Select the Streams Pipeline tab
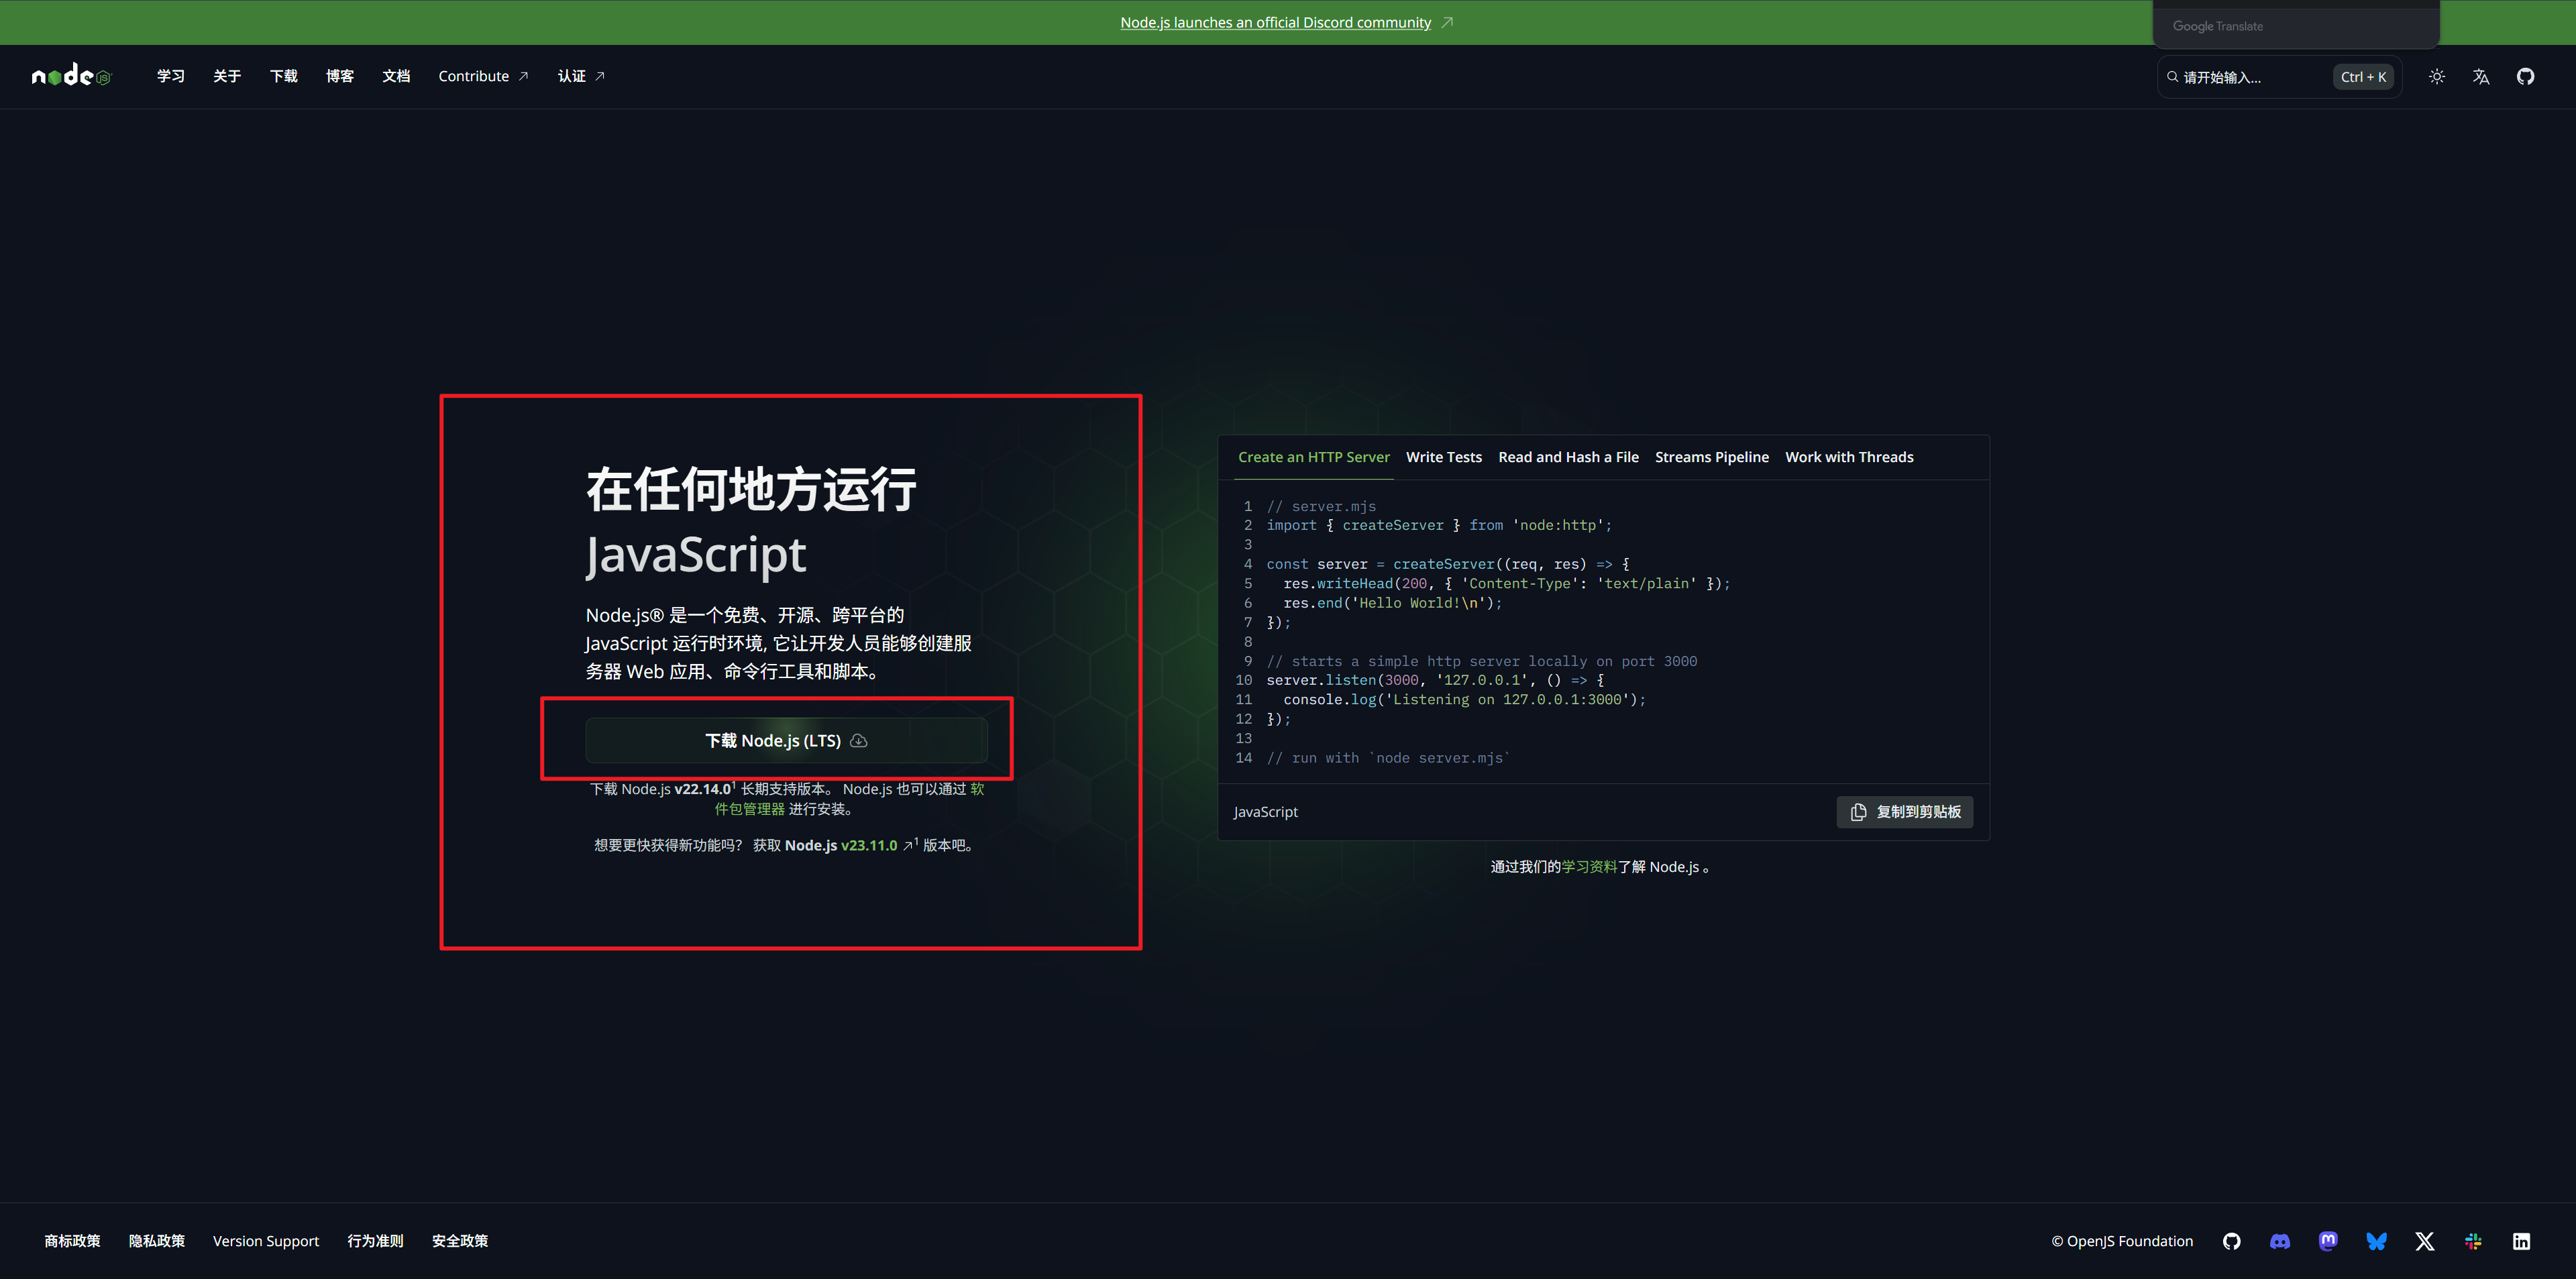Screen dimensions: 2576x1279 pyautogui.click(x=1712, y=457)
